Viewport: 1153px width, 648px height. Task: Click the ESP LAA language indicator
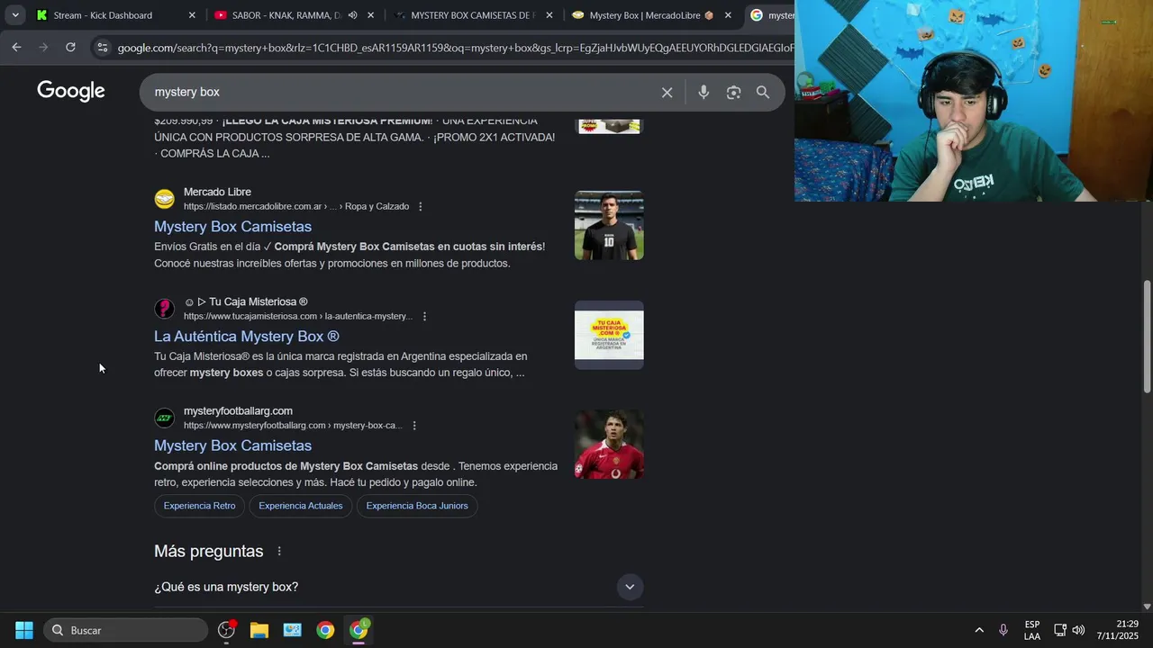1032,630
